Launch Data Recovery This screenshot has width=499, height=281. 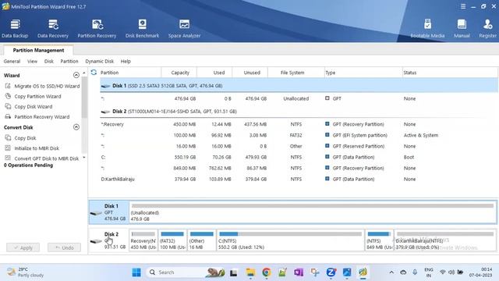[x=53, y=29]
